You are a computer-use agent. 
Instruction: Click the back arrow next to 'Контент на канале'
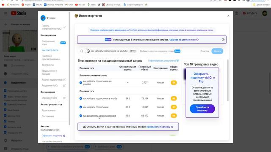(6, 24)
